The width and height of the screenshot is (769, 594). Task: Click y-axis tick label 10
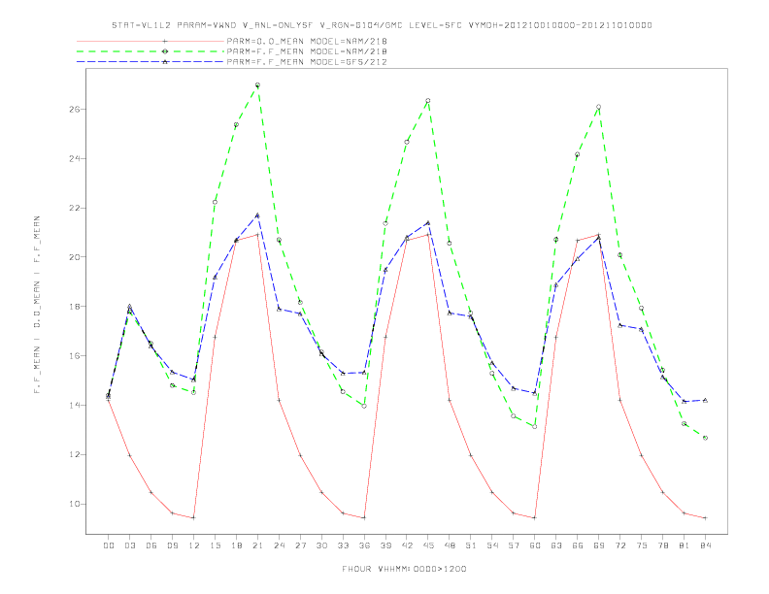coord(75,504)
